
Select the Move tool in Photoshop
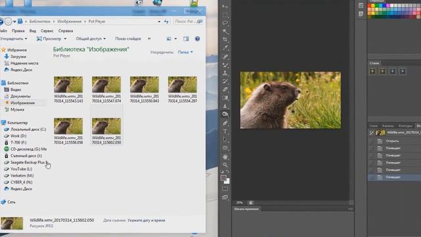coord(225,7)
